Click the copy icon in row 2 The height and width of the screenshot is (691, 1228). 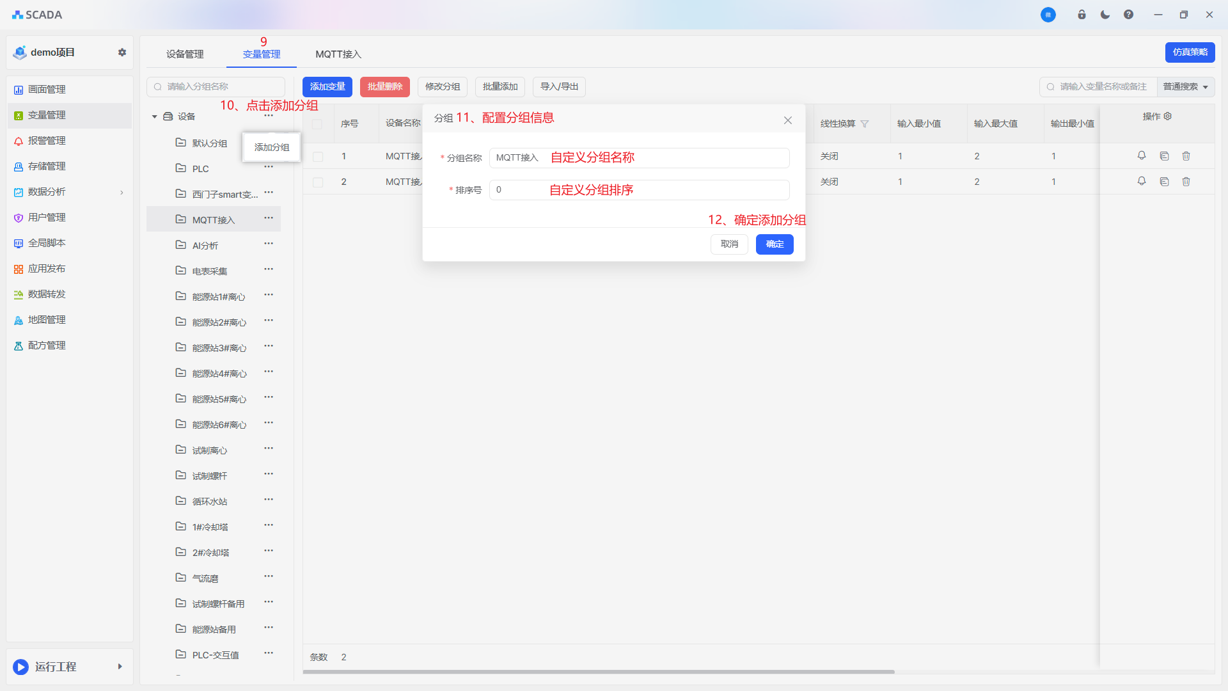(x=1164, y=182)
